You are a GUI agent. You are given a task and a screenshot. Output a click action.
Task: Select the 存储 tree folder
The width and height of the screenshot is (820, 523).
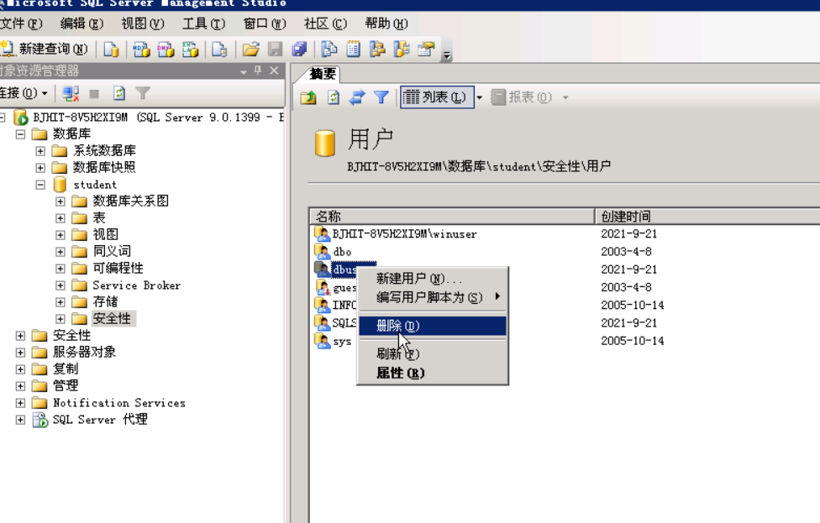105,302
